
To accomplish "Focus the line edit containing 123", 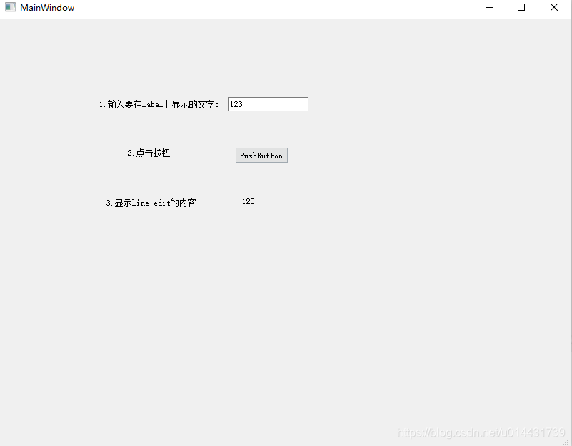I will point(268,104).
